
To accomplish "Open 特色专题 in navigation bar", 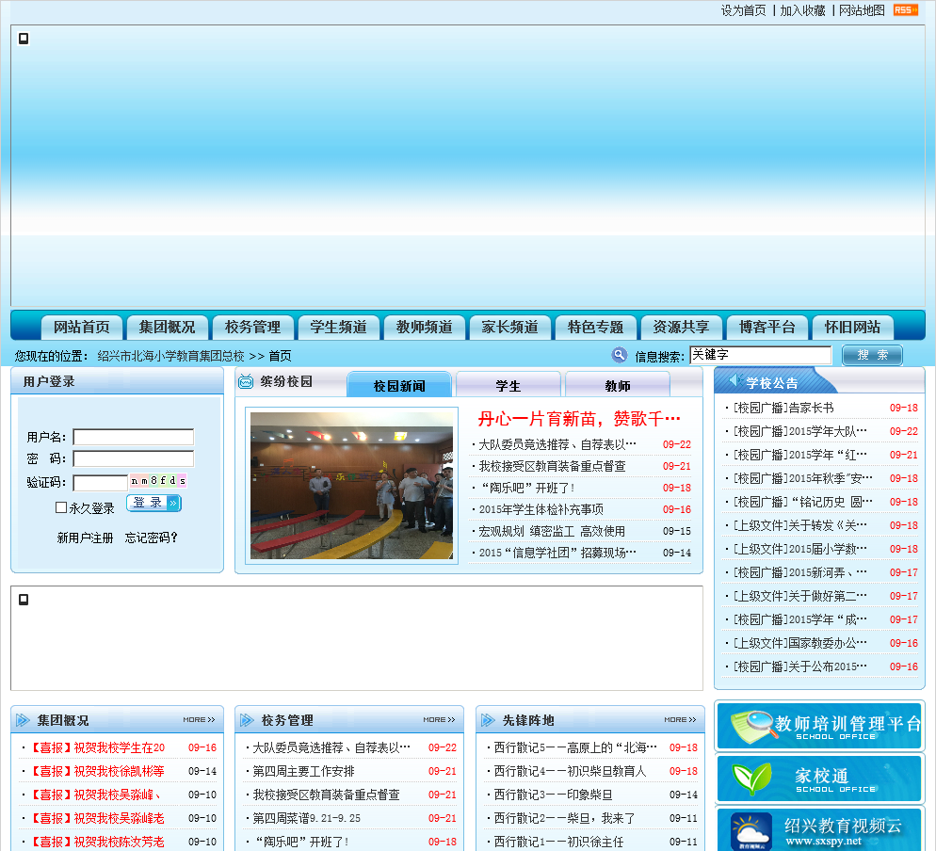I will pos(596,327).
